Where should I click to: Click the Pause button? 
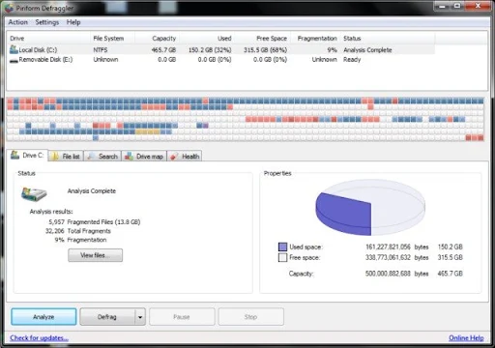click(x=182, y=317)
